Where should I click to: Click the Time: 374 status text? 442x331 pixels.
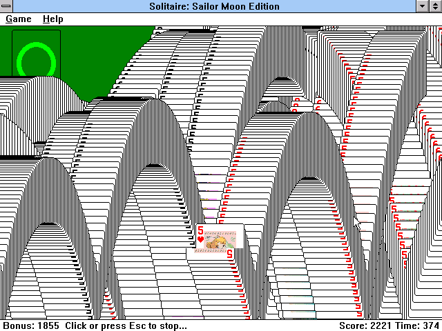(417, 325)
